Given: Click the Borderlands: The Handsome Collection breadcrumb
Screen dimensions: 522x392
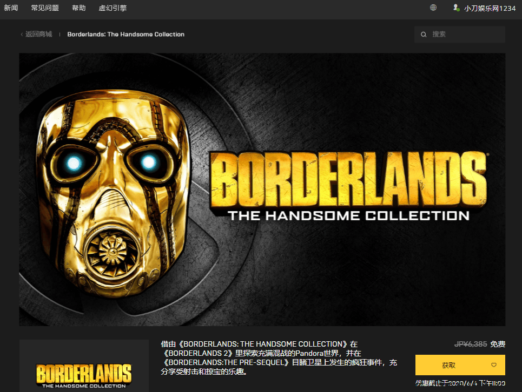Looking at the screenshot, I should [125, 35].
